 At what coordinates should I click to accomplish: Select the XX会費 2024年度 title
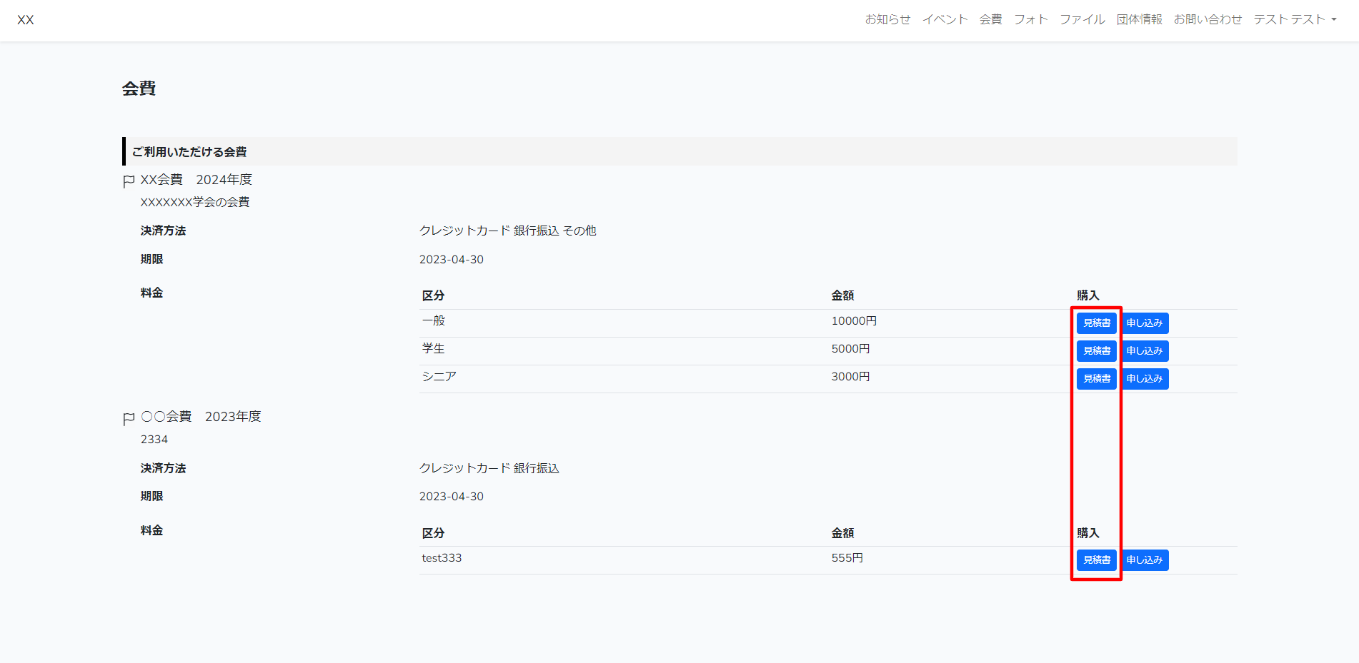[196, 180]
